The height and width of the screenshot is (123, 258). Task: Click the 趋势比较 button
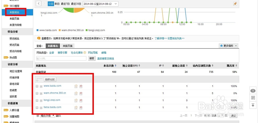point(50,80)
